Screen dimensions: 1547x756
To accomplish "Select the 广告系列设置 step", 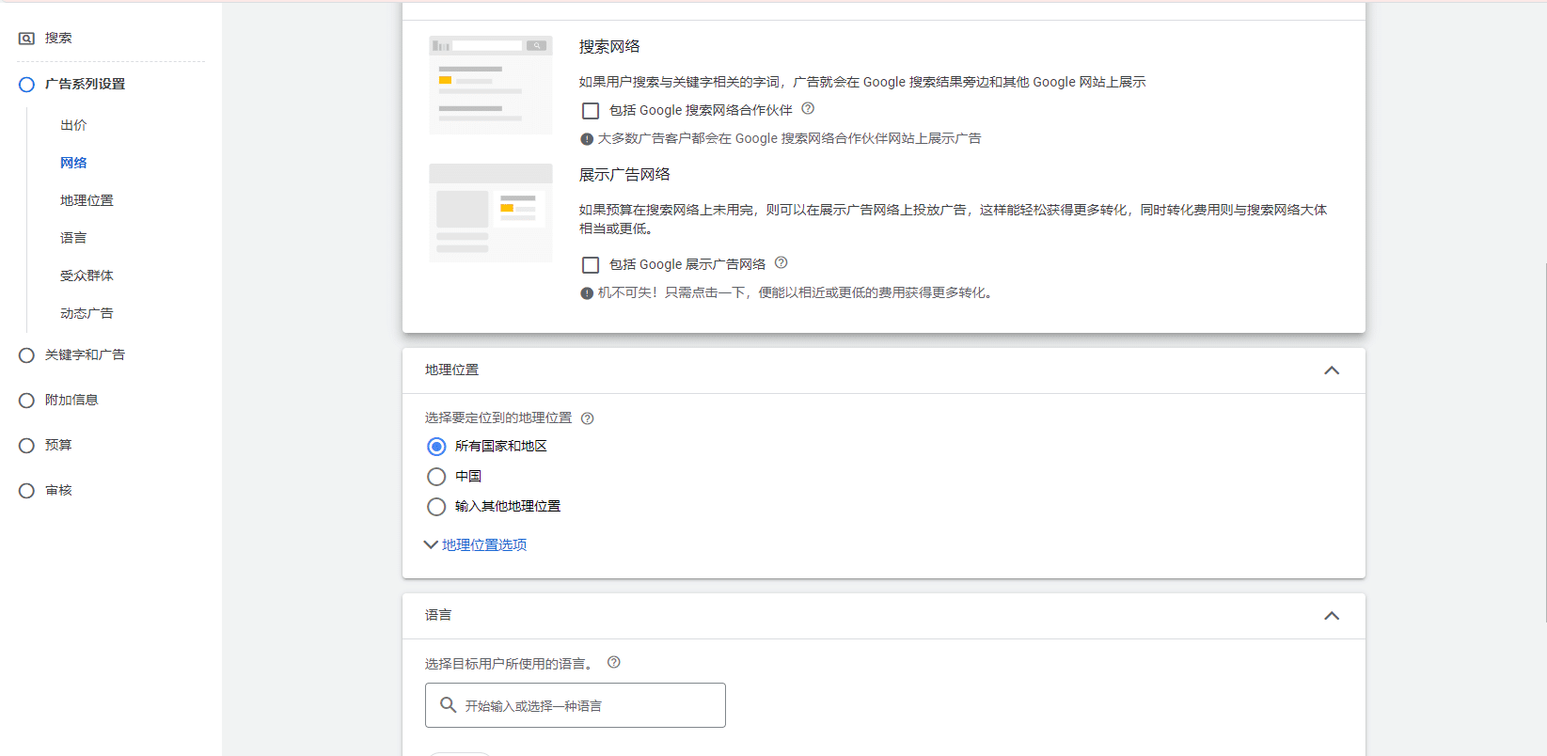I will (85, 85).
